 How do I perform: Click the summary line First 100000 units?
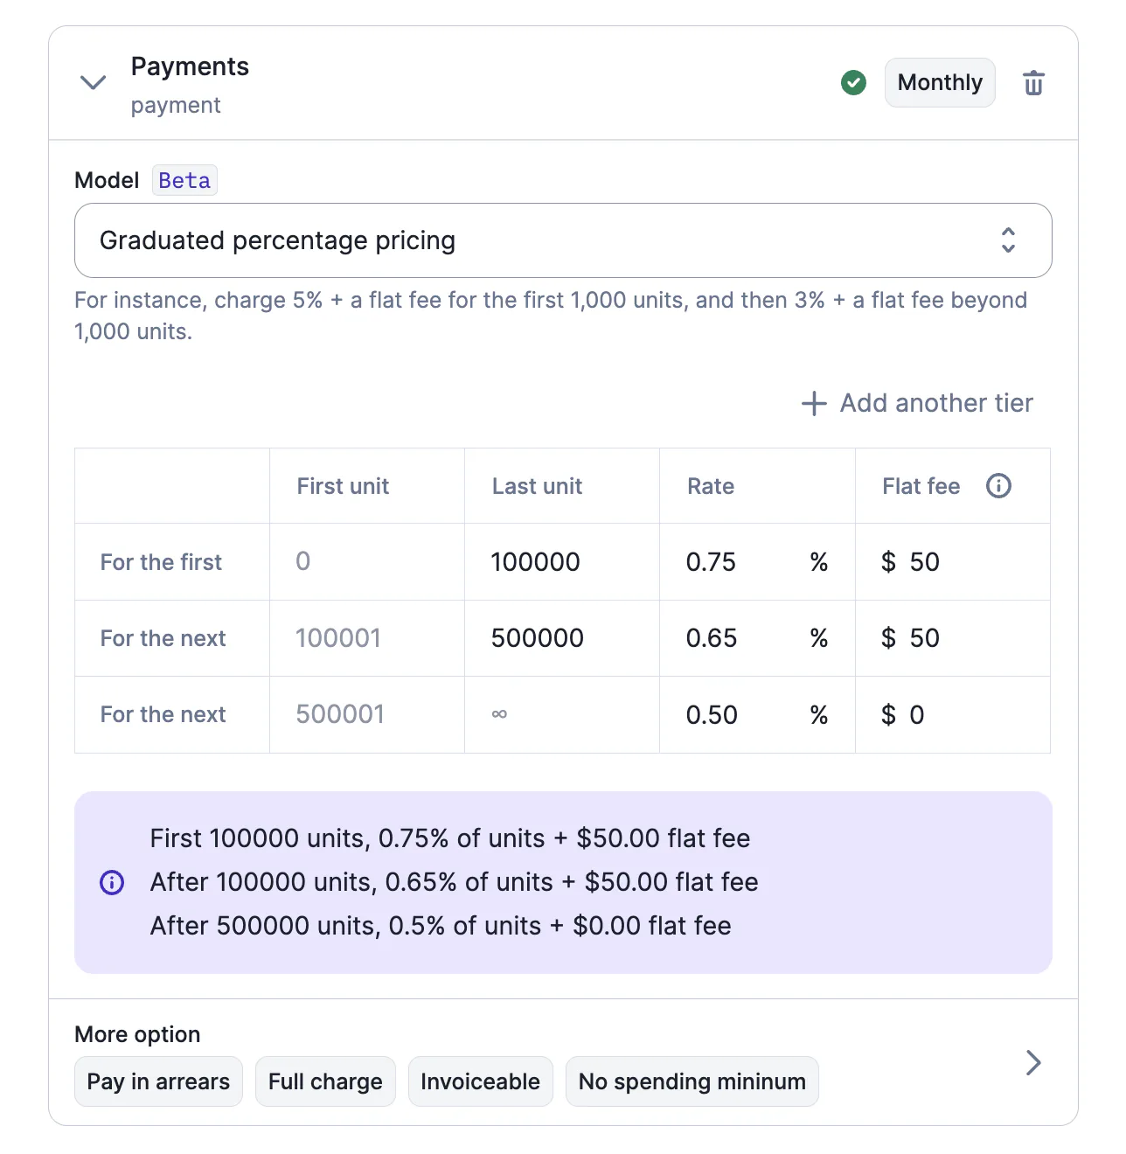tap(450, 838)
